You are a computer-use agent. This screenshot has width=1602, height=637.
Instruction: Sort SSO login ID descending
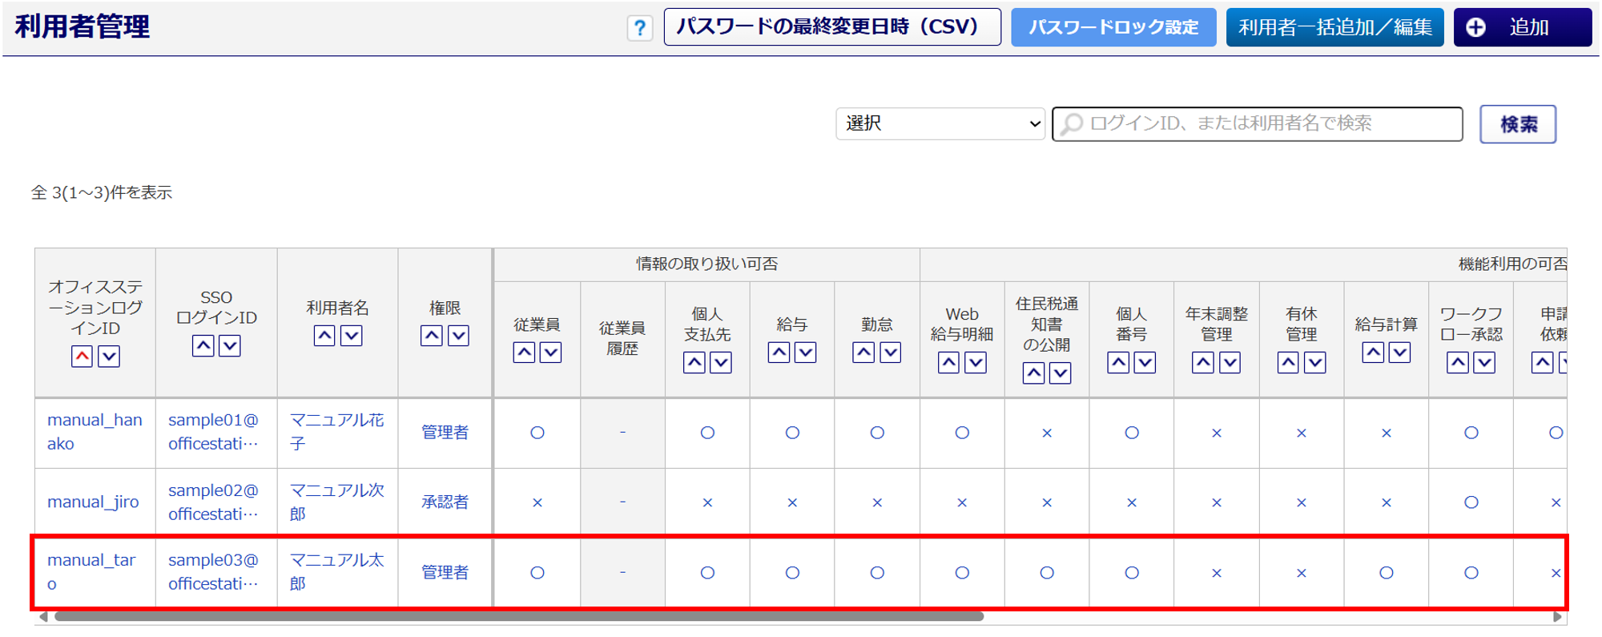click(230, 346)
